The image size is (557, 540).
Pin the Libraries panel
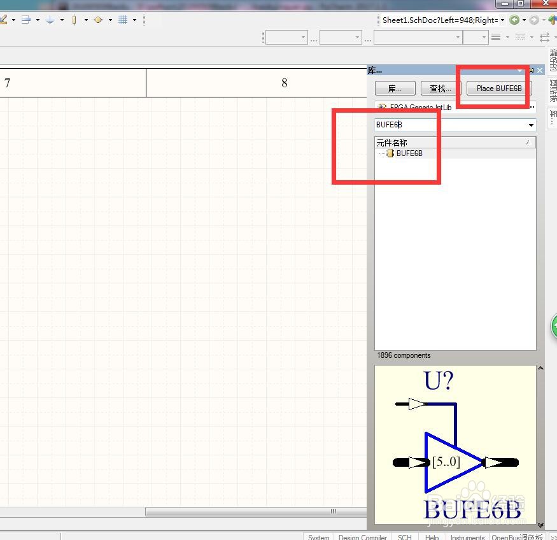pyautogui.click(x=532, y=70)
